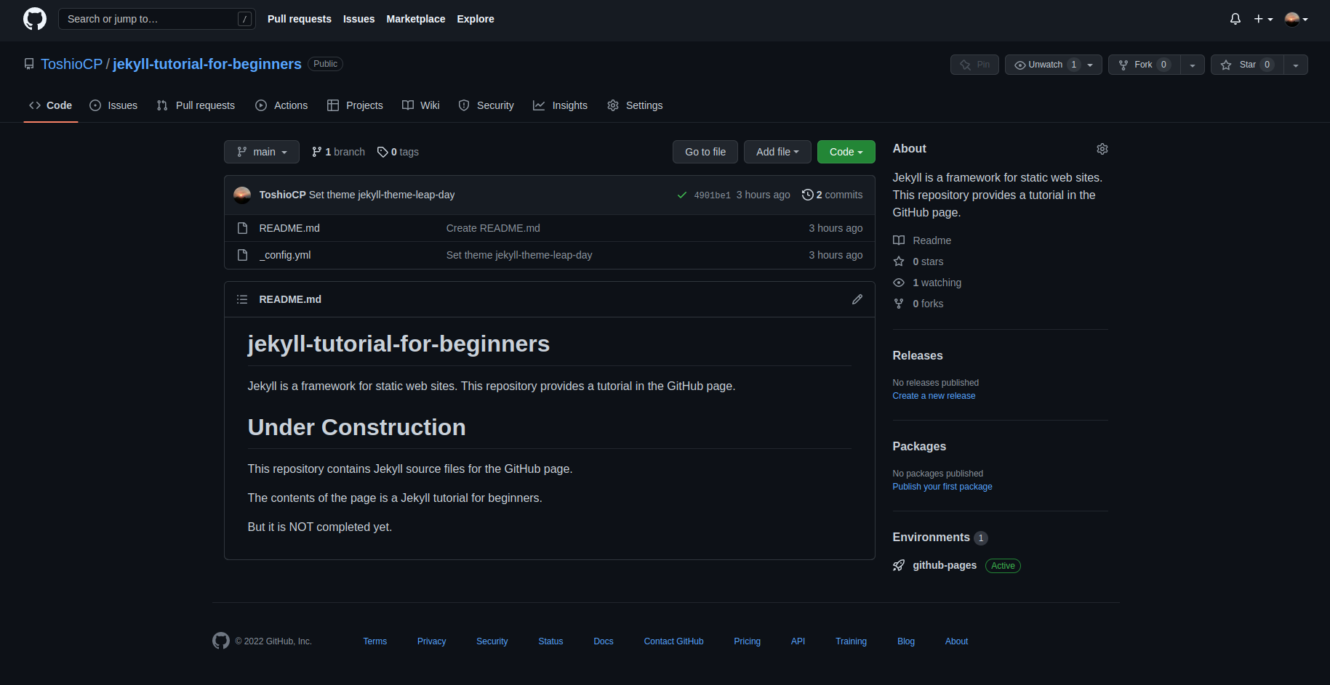Click the About settings gear icon
The height and width of the screenshot is (685, 1330).
1102,149
